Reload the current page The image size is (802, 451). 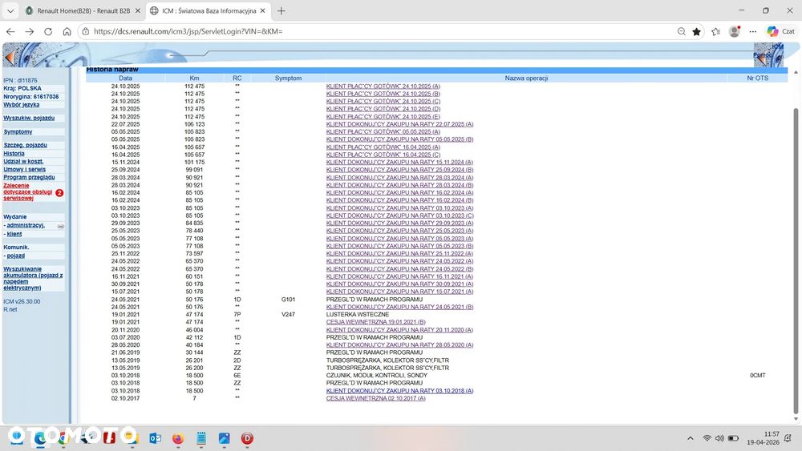(x=48, y=32)
